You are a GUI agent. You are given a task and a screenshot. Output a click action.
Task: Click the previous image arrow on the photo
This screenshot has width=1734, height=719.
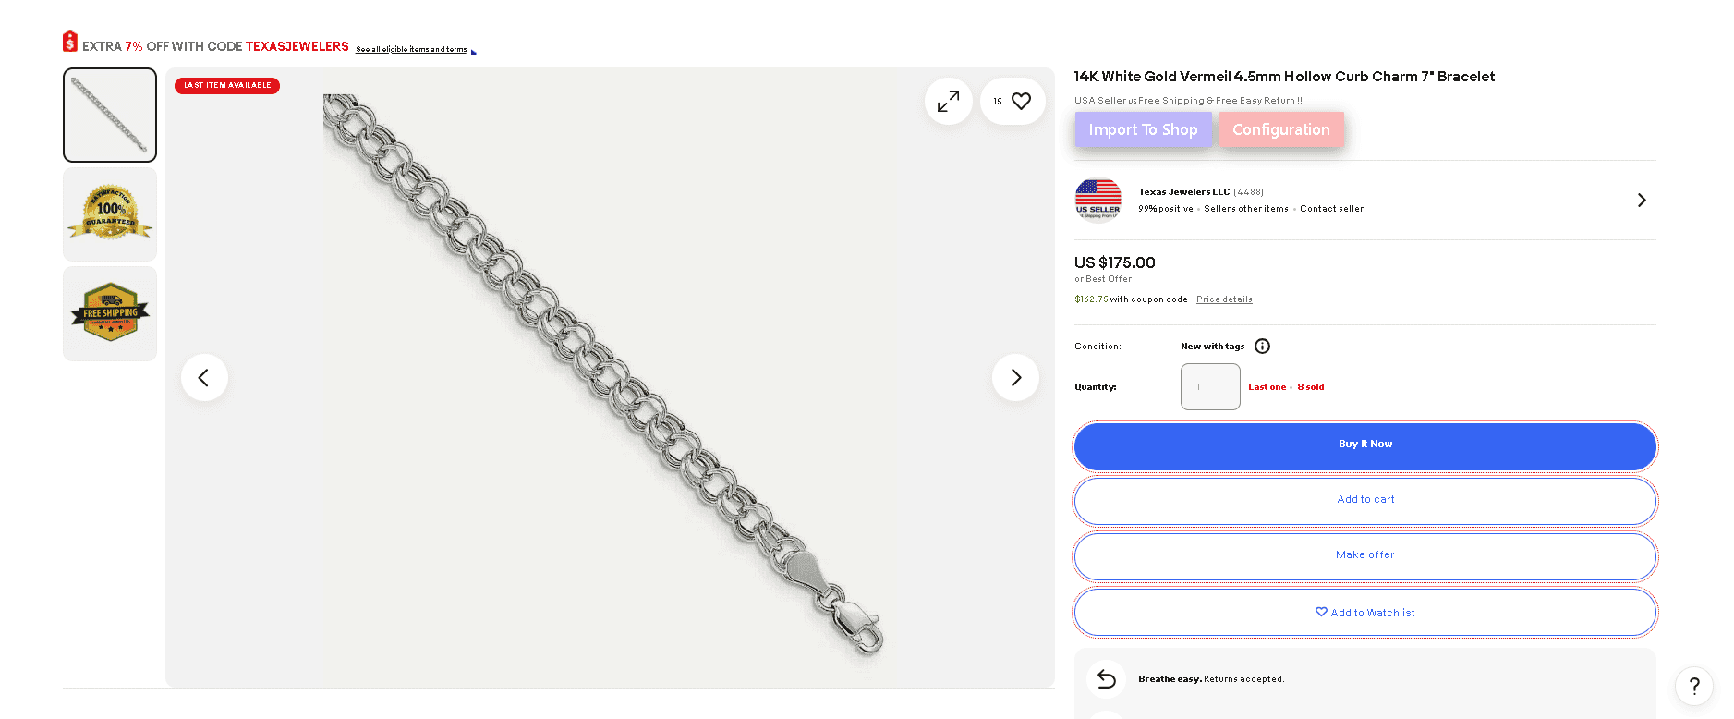pyautogui.click(x=204, y=377)
